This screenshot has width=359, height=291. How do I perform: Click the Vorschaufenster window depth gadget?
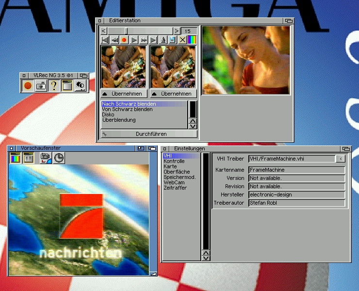(x=152, y=148)
